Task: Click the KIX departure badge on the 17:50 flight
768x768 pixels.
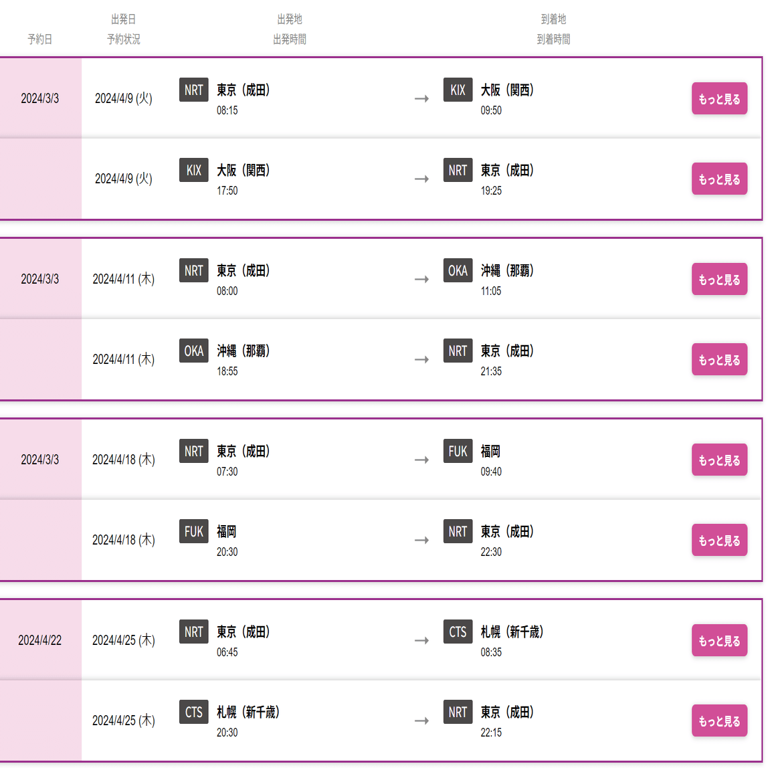Action: click(x=193, y=170)
